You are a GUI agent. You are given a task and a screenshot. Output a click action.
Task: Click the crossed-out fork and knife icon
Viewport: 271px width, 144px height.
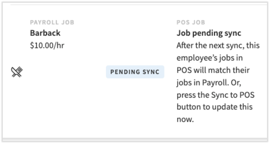click(17, 72)
